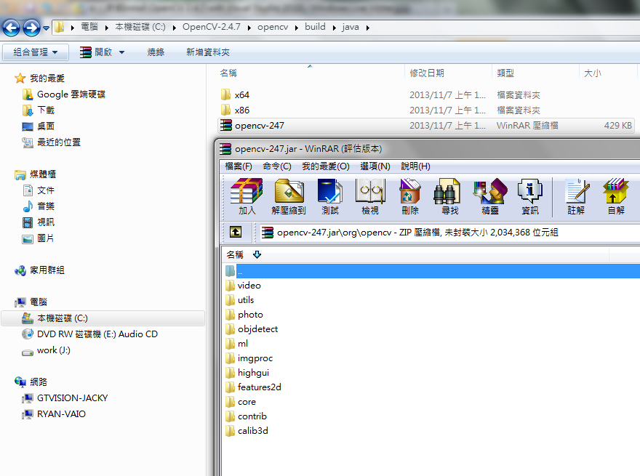640x476 pixels.
Task: Click the 音樂 music note icon
Action: [28, 206]
